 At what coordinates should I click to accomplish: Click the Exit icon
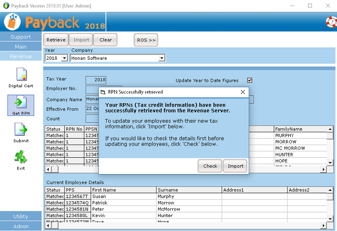tap(21, 158)
